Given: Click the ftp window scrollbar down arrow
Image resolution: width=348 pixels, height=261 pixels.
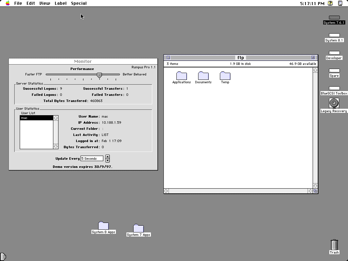Looking at the screenshot, I should point(315,186).
